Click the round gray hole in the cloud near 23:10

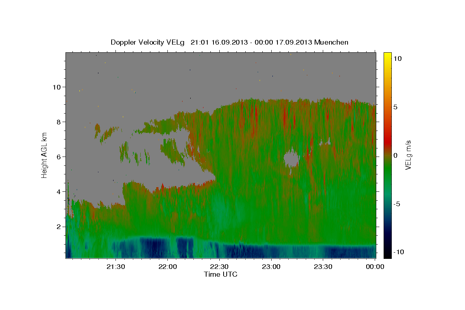click(x=291, y=159)
